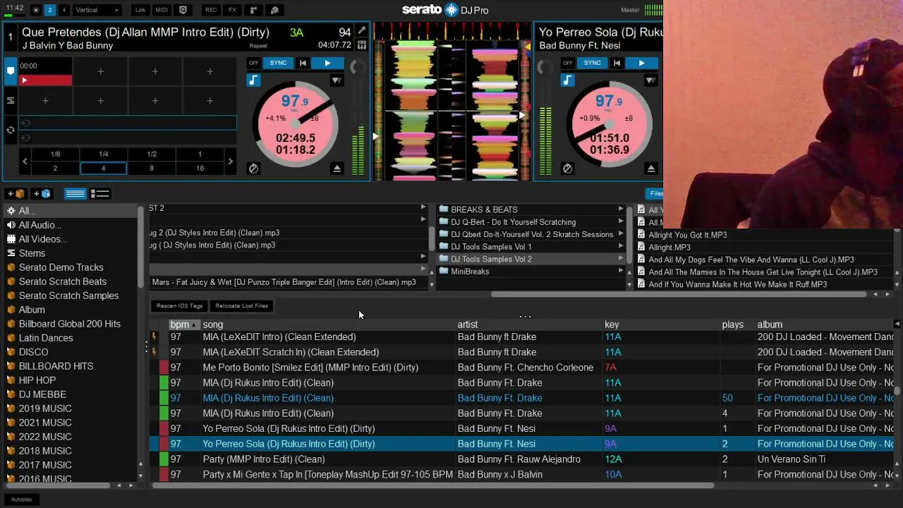Viewport: 903px width, 508px height.
Task: Switch library to album art list view
Action: pyautogui.click(x=100, y=193)
